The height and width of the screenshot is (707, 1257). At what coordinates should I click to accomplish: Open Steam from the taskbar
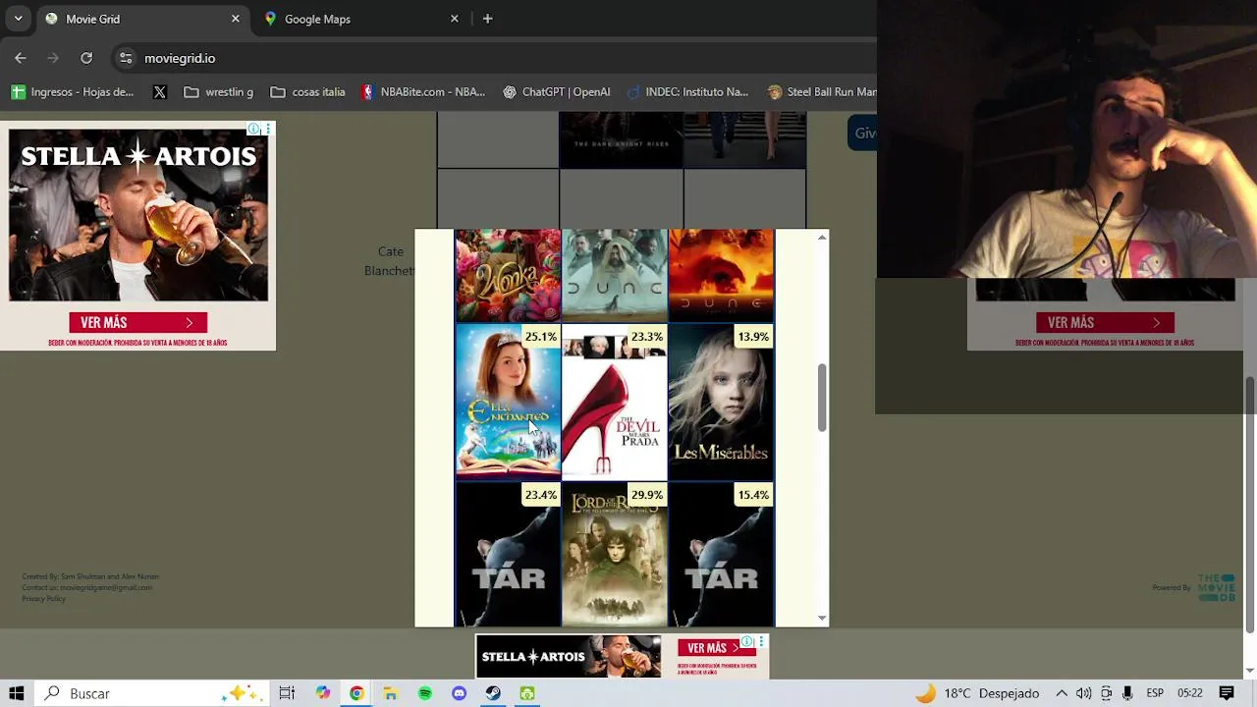(x=493, y=693)
